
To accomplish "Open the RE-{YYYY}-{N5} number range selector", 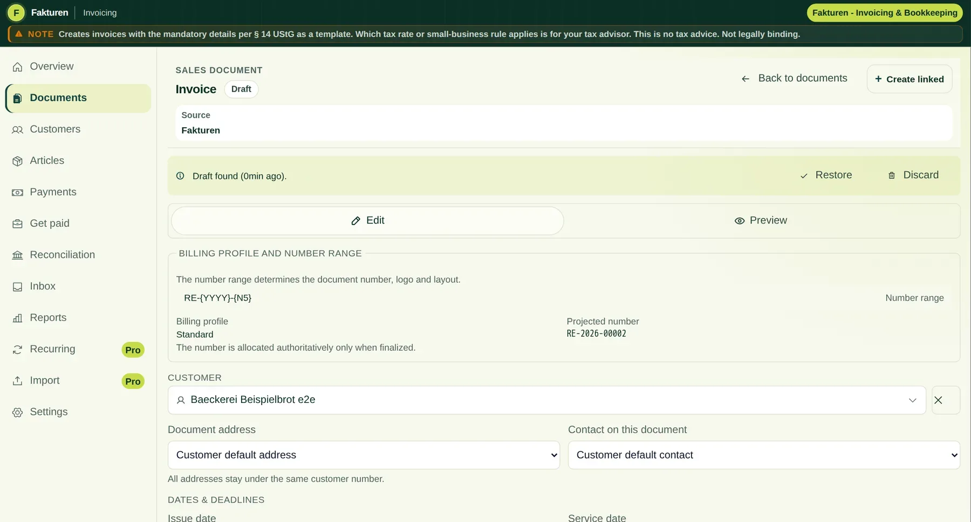I will click(564, 298).
